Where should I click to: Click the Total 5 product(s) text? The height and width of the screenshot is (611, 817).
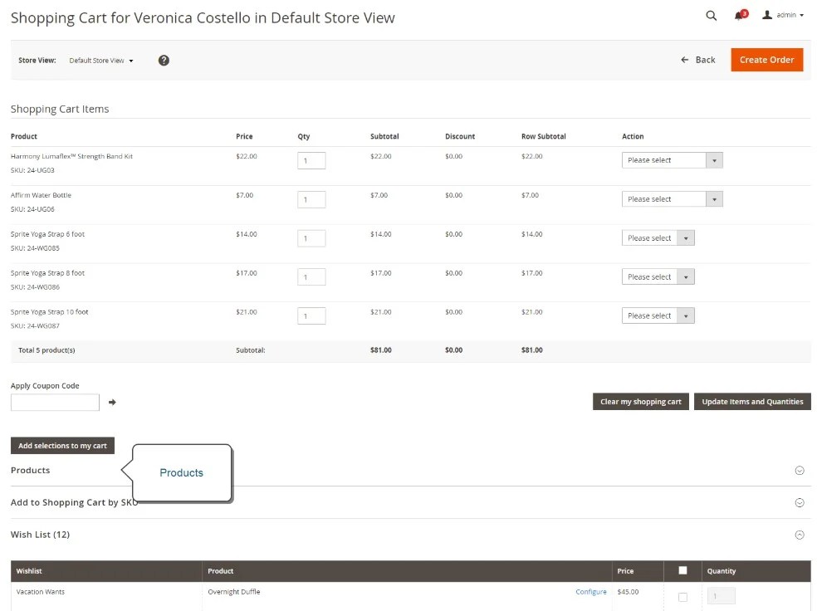pyautogui.click(x=46, y=350)
